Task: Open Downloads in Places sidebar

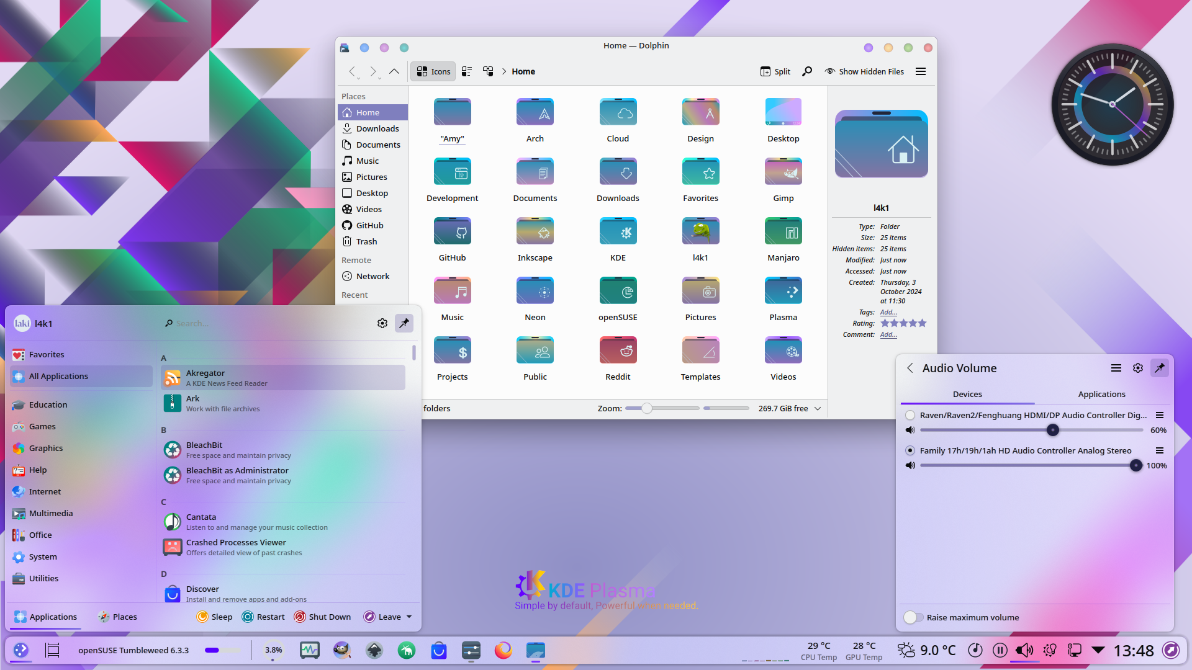Action: 372,128
